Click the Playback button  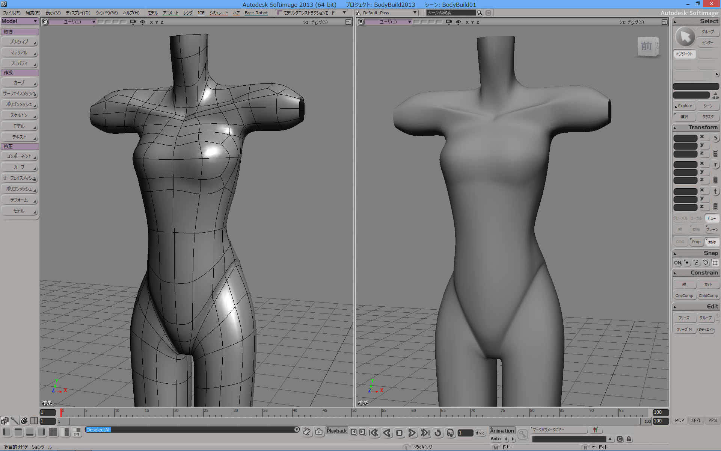(336, 431)
